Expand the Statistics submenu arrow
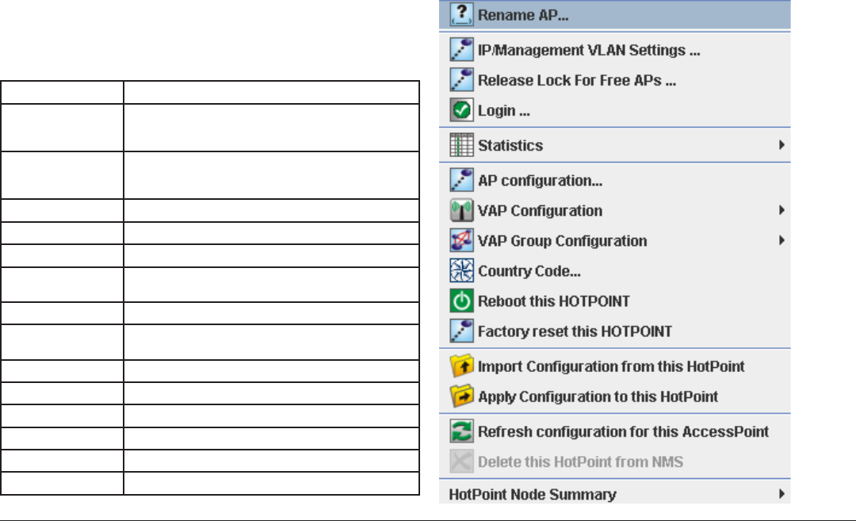 tap(781, 144)
